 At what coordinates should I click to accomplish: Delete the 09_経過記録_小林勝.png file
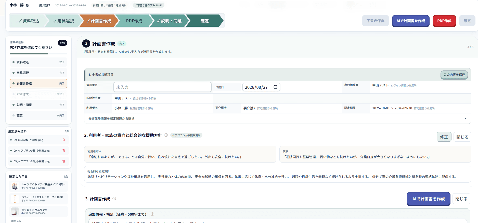[64, 140]
